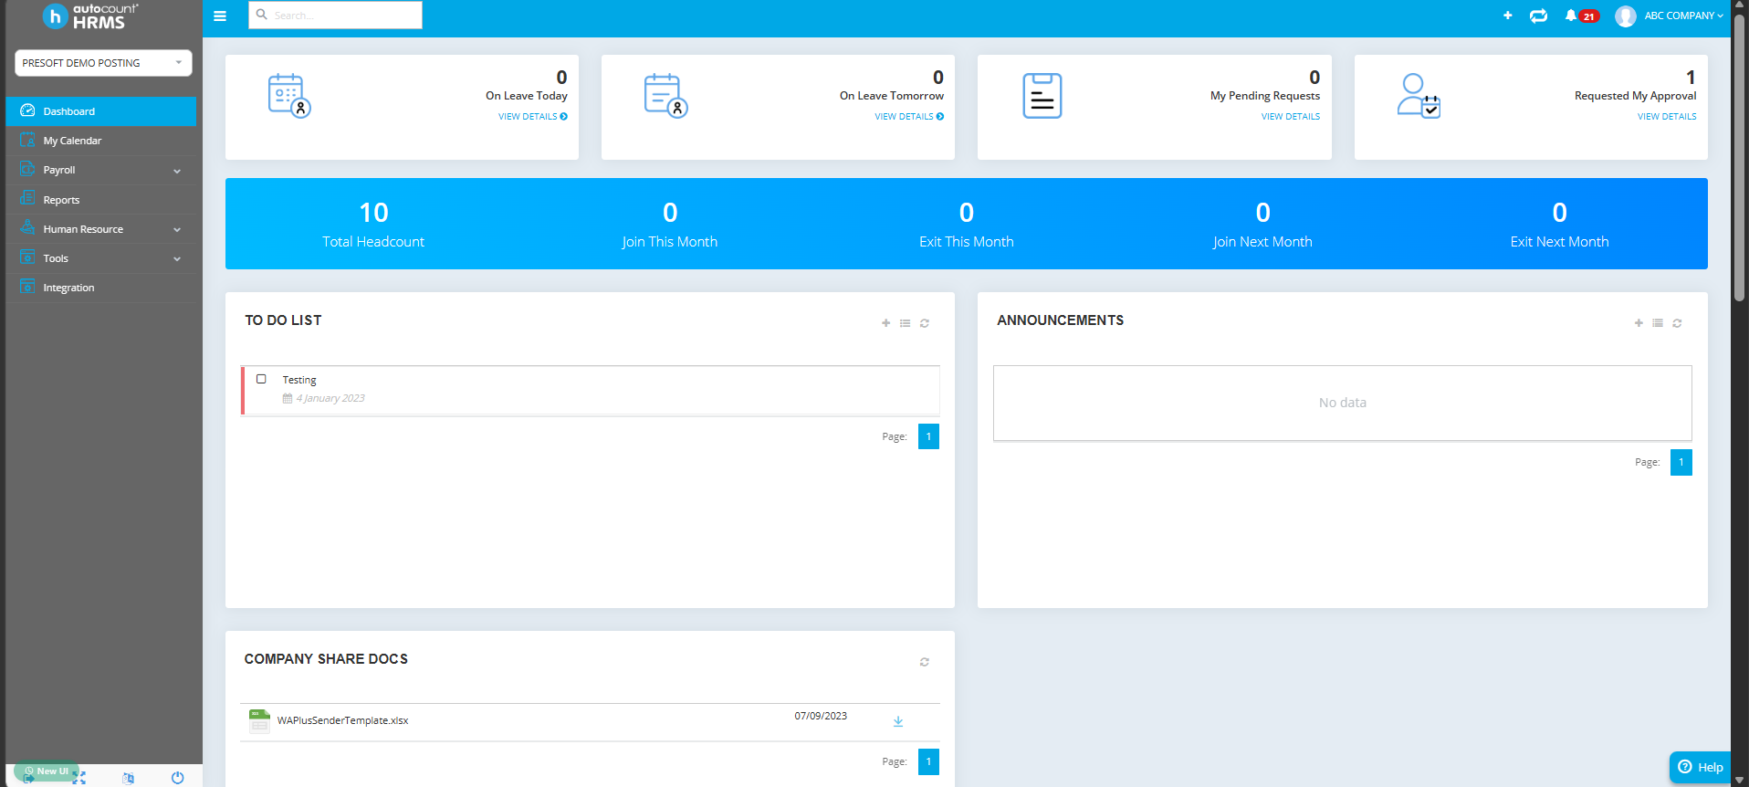View details for On Leave Today
This screenshot has width=1749, height=787.
(x=533, y=117)
